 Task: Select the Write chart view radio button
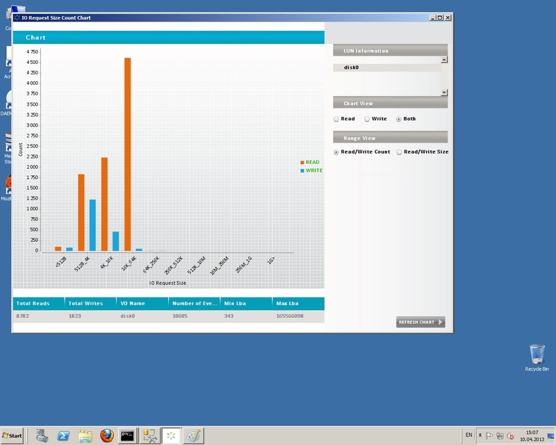point(367,119)
